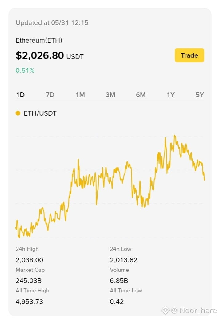Click the ETH/USDT legend label
219x318 pixels.
40,113
